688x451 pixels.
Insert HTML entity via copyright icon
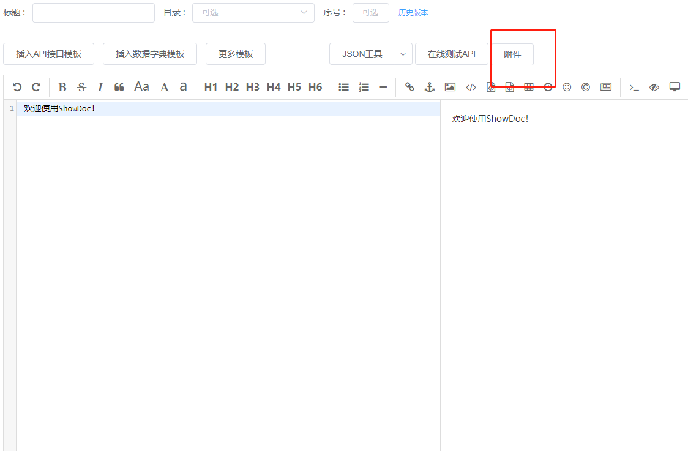tap(585, 87)
